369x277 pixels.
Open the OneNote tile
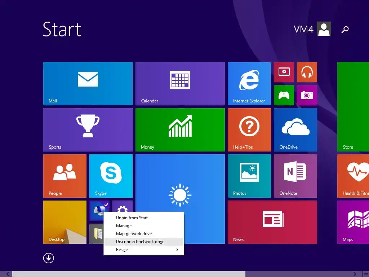(x=295, y=176)
